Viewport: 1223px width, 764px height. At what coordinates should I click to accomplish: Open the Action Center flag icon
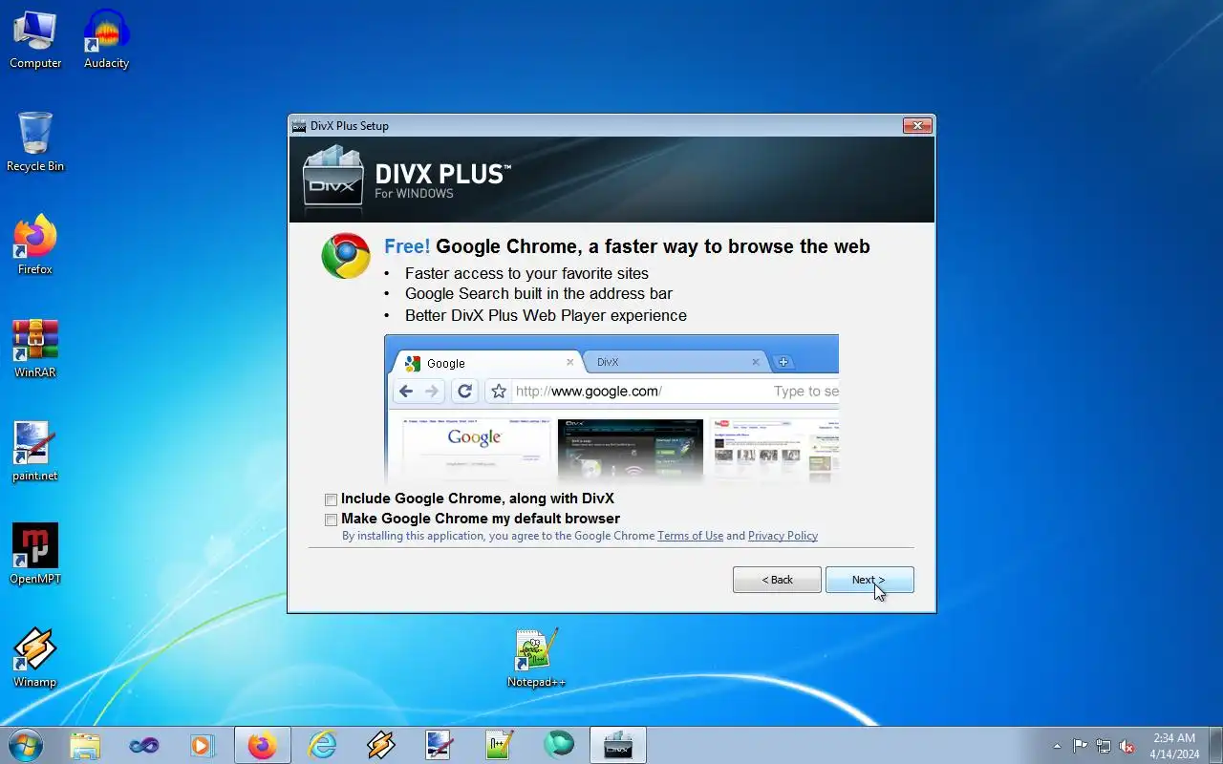[1080, 746]
